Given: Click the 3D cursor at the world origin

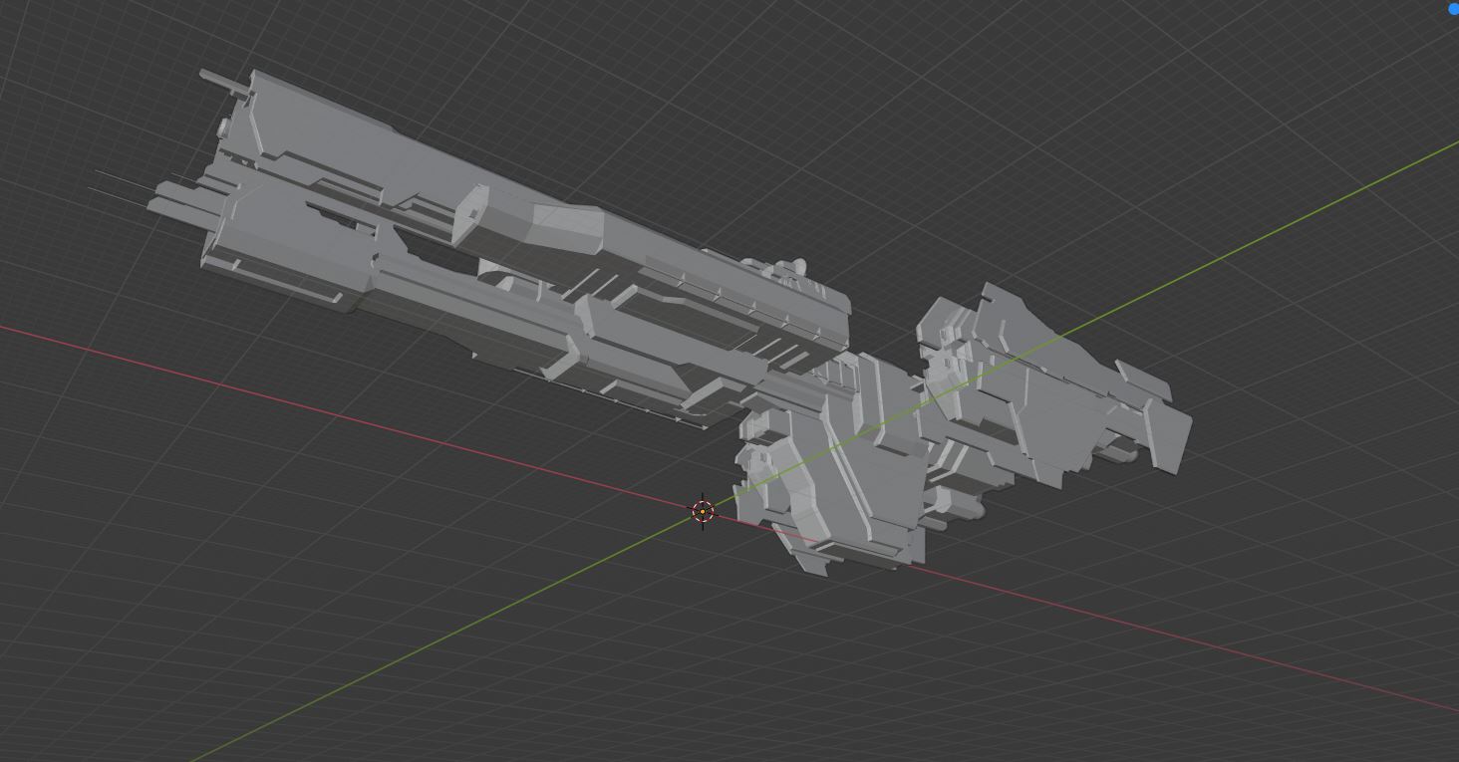Looking at the screenshot, I should point(703,512).
